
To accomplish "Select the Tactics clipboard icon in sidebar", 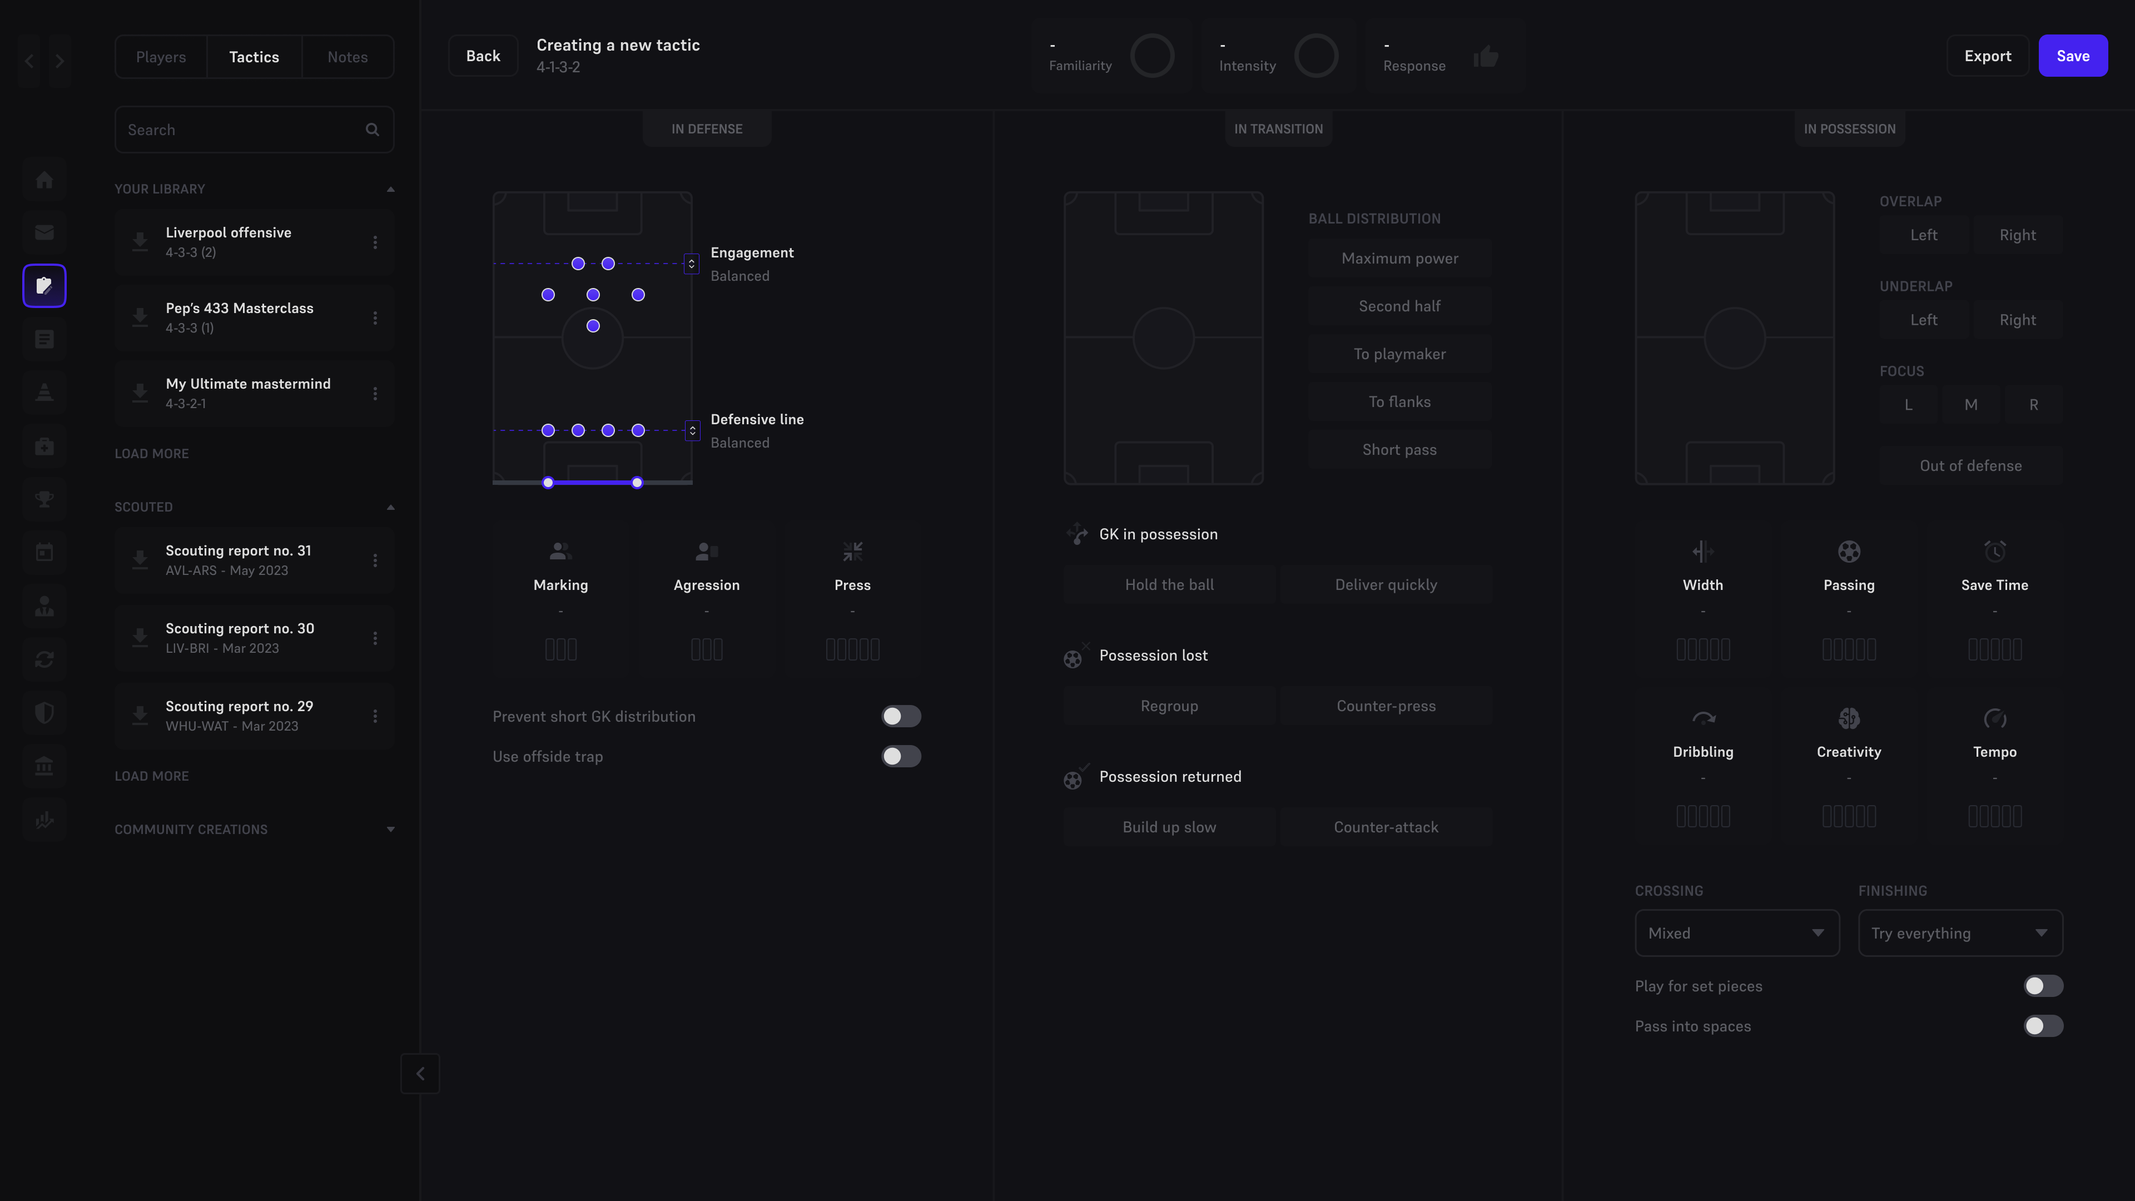I will pyautogui.click(x=44, y=286).
